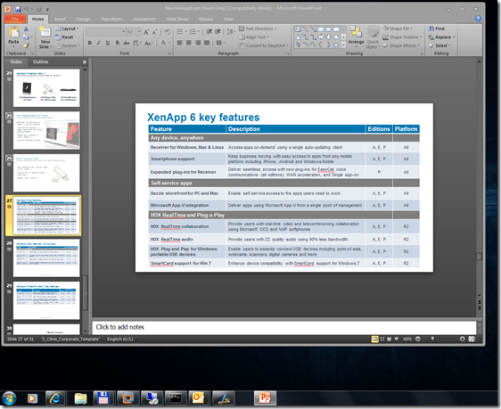501x409 pixels.
Task: Click to add notes field
Action: pyautogui.click(x=284, y=327)
